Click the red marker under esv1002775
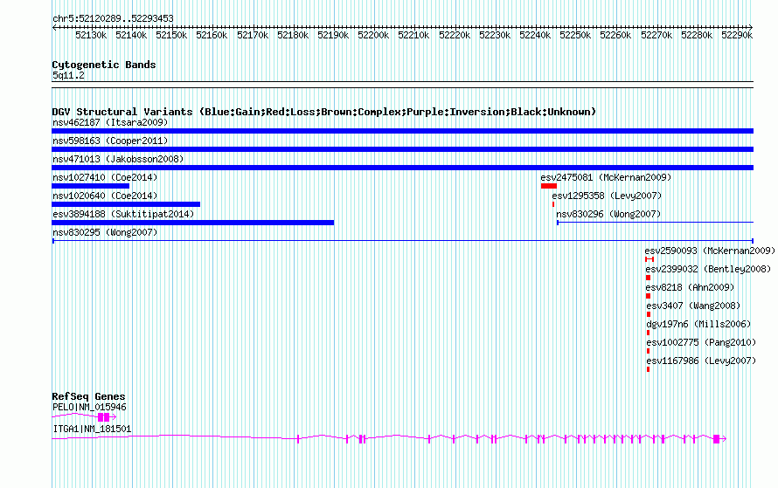This screenshot has height=488, width=778. (648, 351)
